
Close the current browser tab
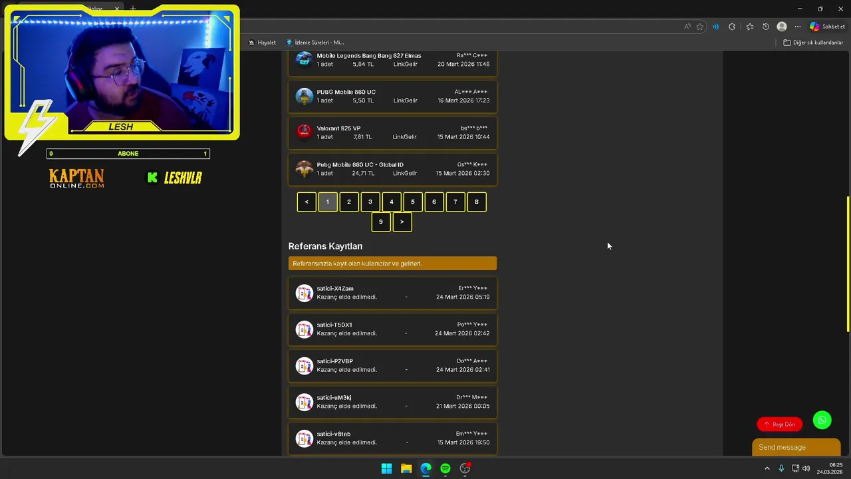116,9
